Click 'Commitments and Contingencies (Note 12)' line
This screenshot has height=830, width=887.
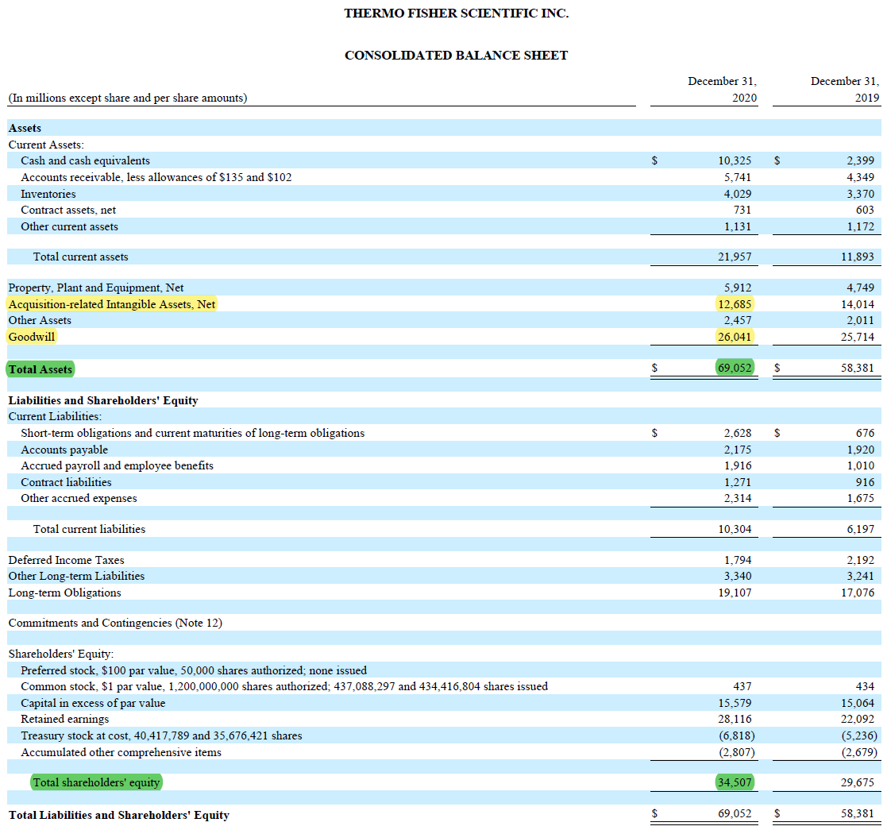(x=115, y=623)
